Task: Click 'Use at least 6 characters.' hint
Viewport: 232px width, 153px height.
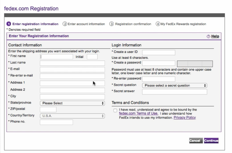Action: tap(130, 58)
